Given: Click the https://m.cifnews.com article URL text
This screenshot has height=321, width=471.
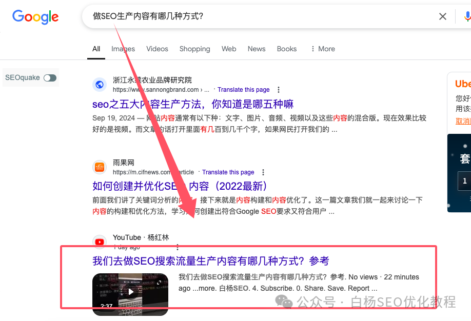Looking at the screenshot, I should pyautogui.click(x=153, y=172).
